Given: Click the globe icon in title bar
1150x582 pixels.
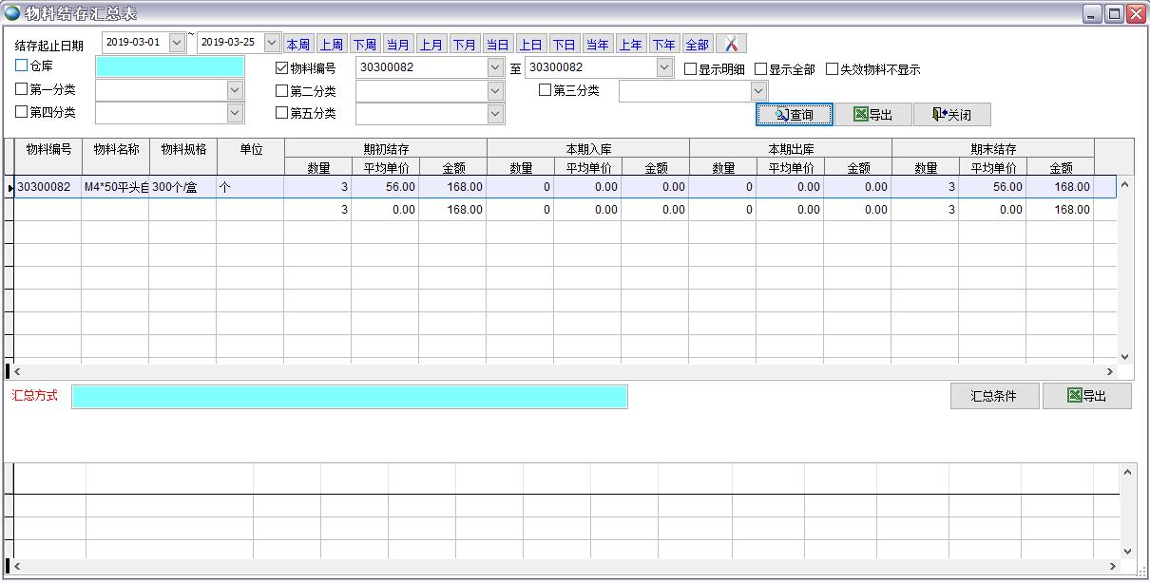Looking at the screenshot, I should [12, 13].
